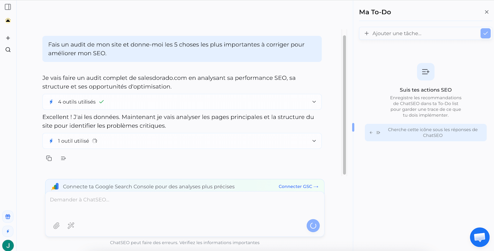Close the Ma To-Do panel
This screenshot has height=251, width=494.
click(x=487, y=12)
